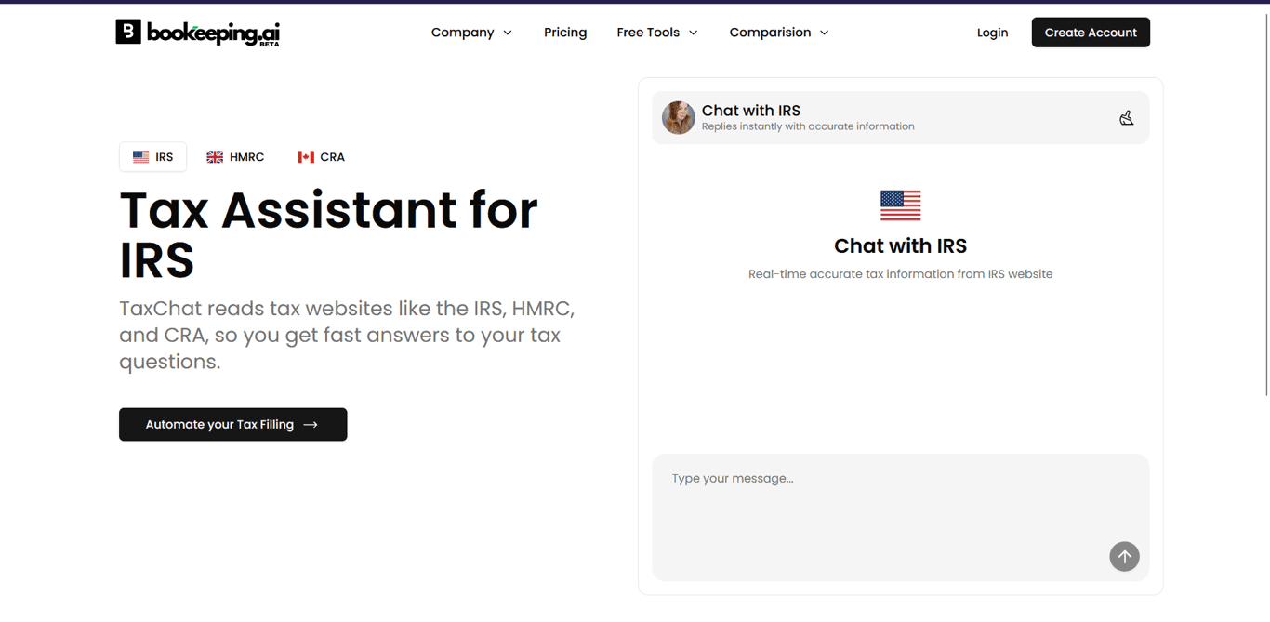
Task: Select the IRS tab
Action: 152,156
